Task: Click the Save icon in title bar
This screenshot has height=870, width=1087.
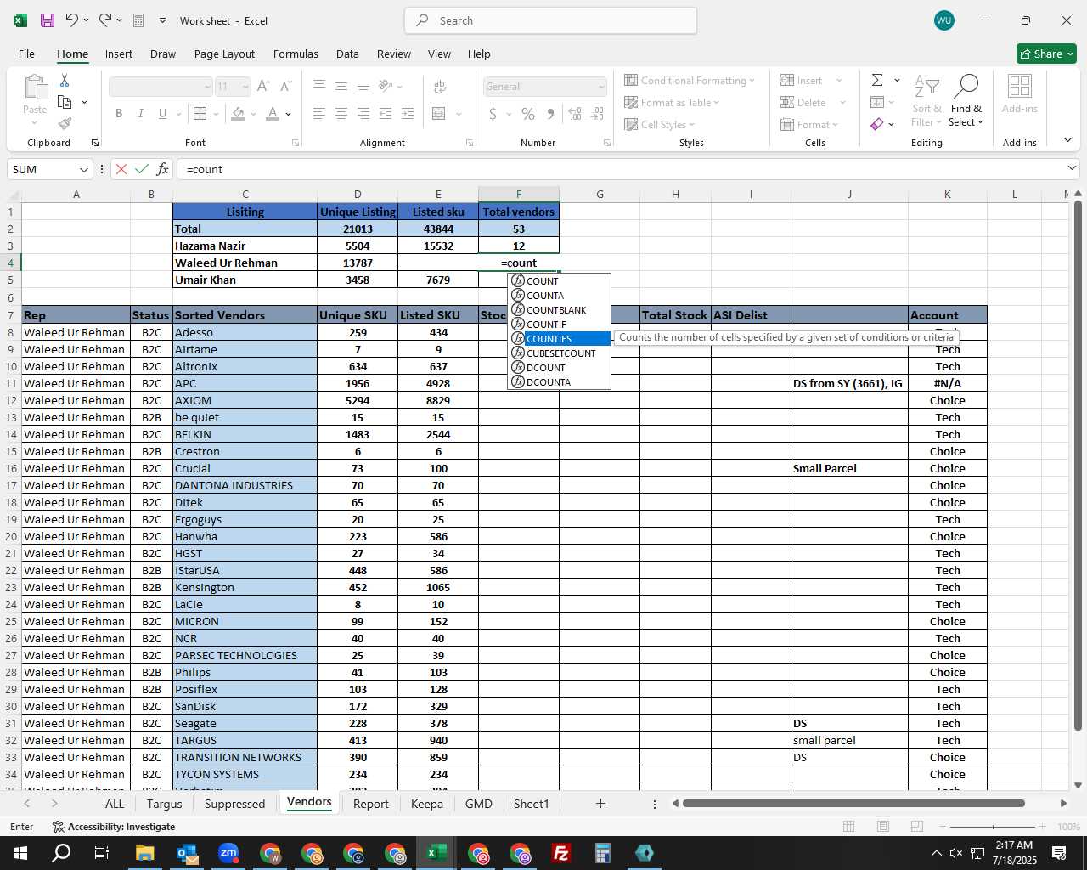Action: (48, 20)
